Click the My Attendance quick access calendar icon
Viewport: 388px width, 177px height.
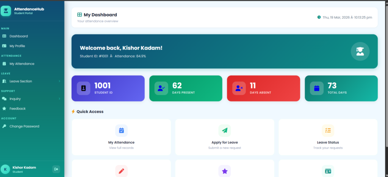pyautogui.click(x=121, y=130)
